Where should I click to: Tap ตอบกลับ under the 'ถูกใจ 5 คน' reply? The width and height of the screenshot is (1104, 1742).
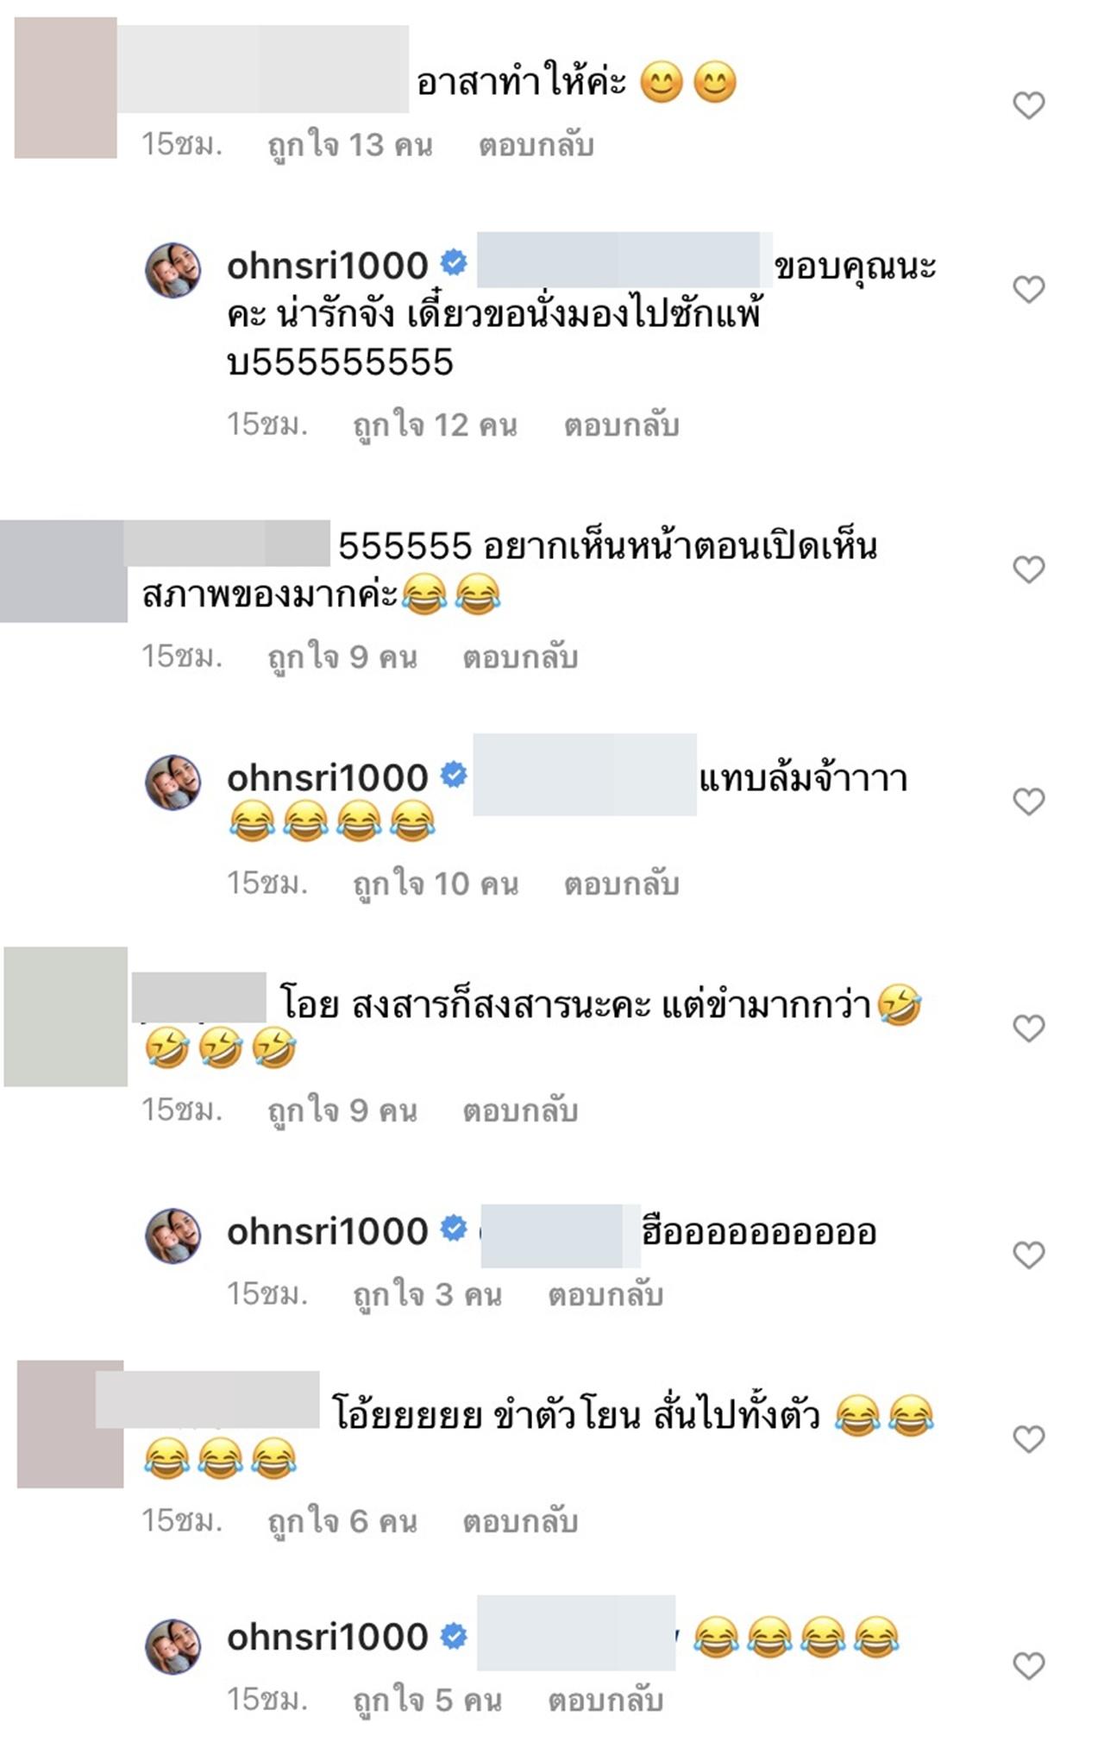(x=605, y=1700)
